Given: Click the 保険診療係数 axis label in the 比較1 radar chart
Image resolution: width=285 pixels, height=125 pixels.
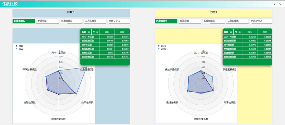Looking at the screenshot, I should coord(30,70).
